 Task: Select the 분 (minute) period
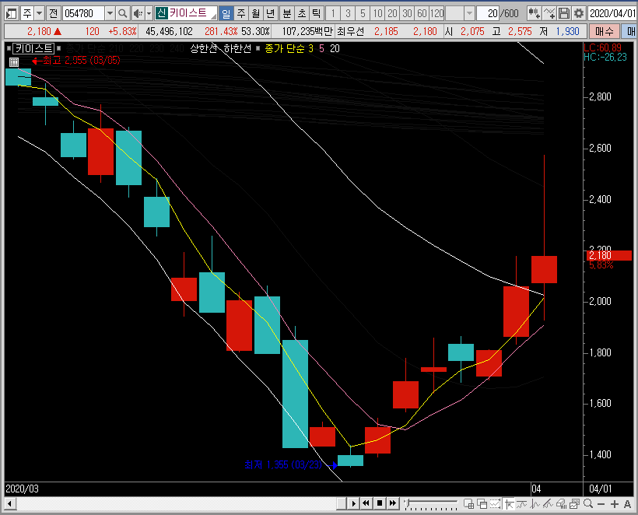tap(287, 13)
